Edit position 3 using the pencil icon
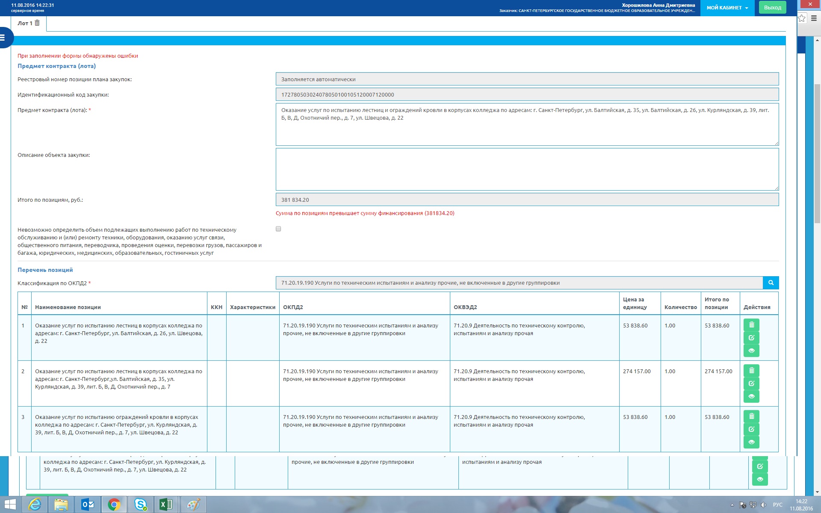The image size is (821, 513). (x=751, y=429)
